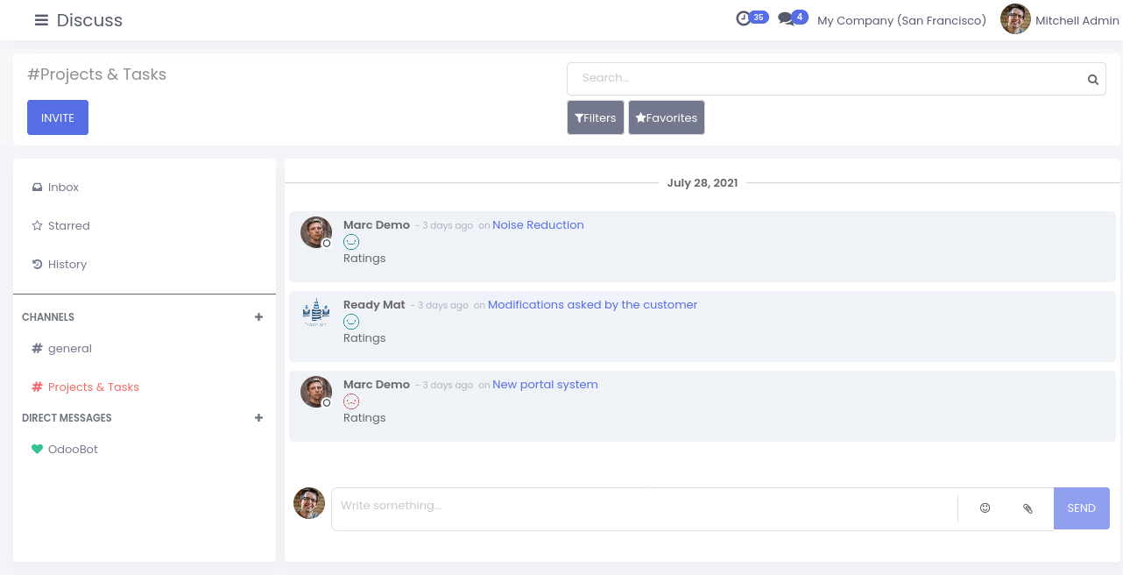The width and height of the screenshot is (1123, 575).
Task: Go to the Inbox mailbox
Action: coord(63,188)
